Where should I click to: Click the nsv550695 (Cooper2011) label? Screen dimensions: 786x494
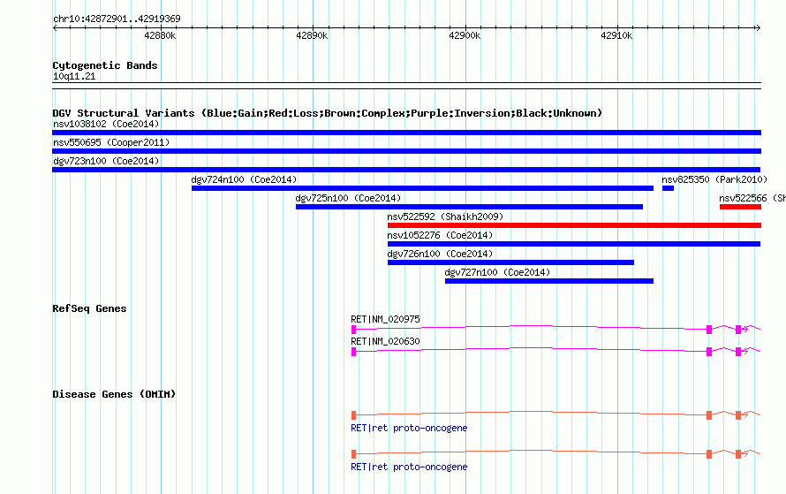(111, 142)
